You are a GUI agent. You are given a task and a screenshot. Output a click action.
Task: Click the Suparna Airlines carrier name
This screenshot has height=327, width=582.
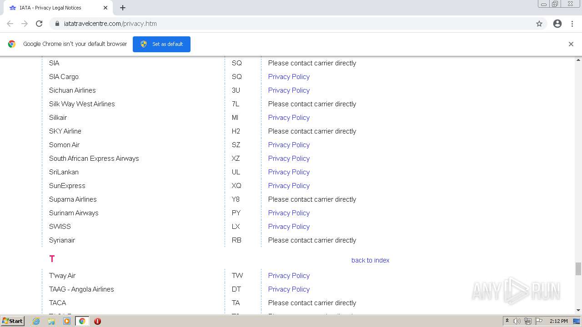73,199
